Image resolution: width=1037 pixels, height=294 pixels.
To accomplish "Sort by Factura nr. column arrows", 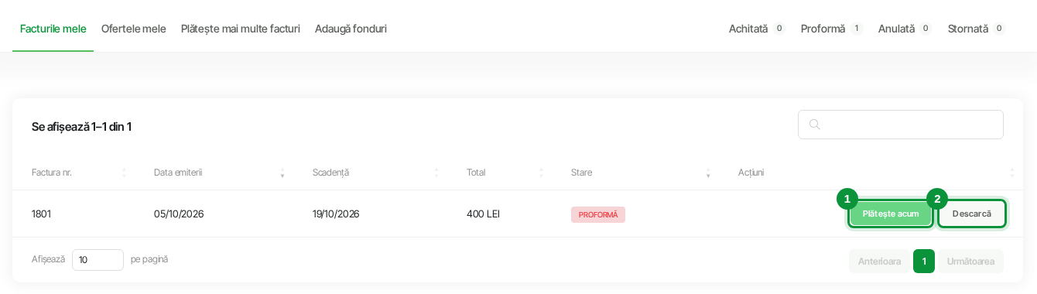I will (x=124, y=173).
